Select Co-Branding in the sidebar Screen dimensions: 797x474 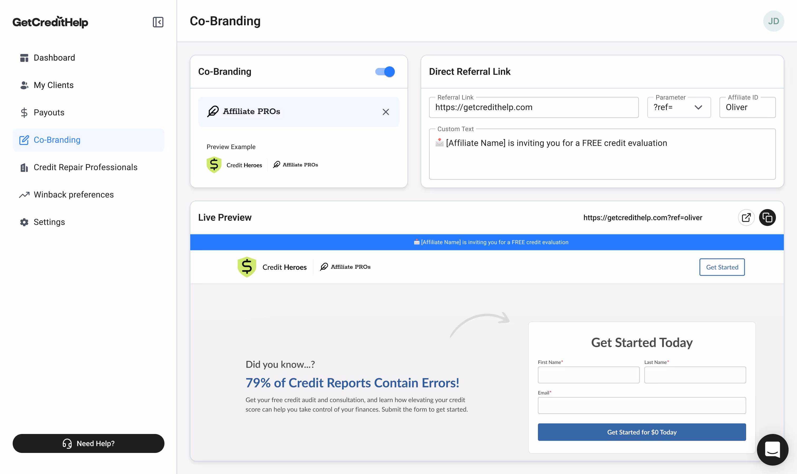pos(88,140)
